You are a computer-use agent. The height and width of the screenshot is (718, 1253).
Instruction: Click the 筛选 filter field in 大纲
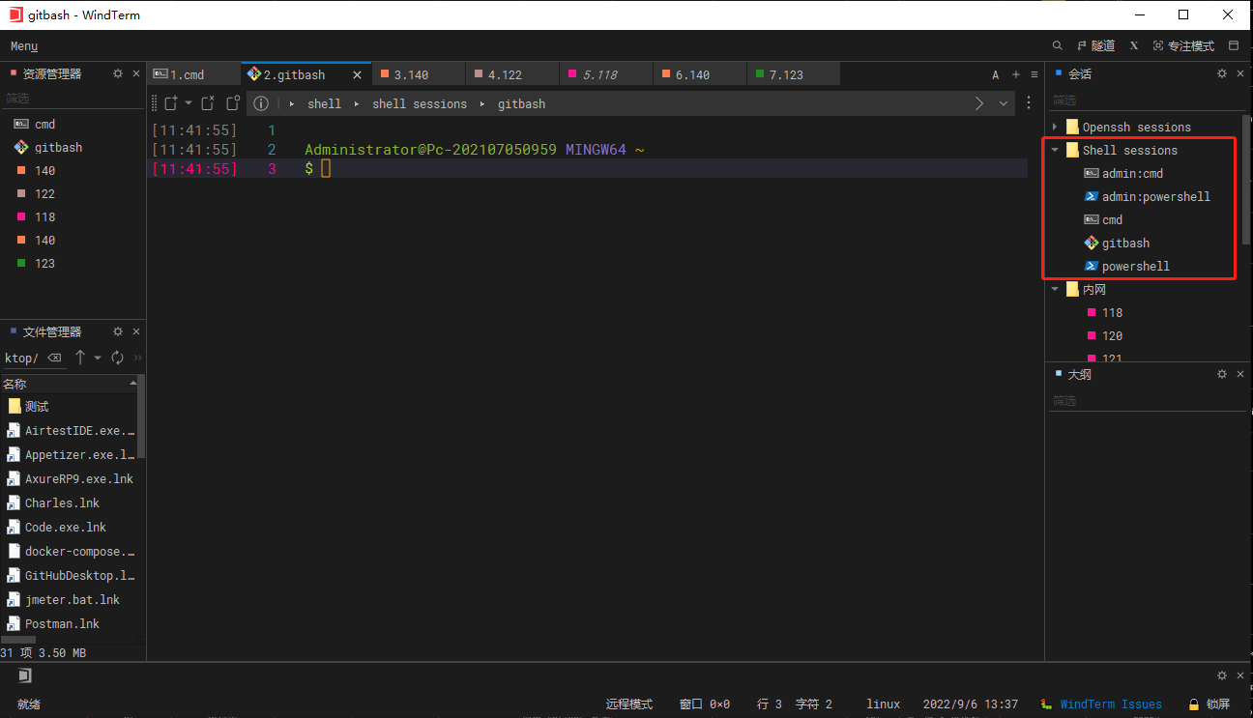pos(1149,400)
